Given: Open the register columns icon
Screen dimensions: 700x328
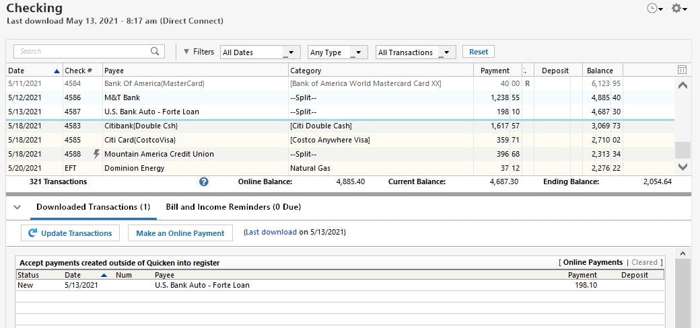Looking at the screenshot, I should tap(682, 70).
